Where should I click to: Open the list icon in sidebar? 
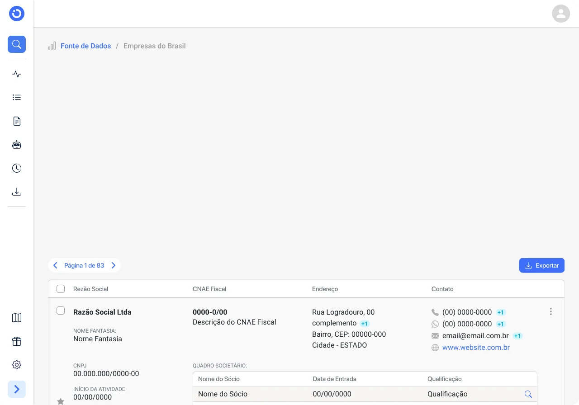click(17, 97)
